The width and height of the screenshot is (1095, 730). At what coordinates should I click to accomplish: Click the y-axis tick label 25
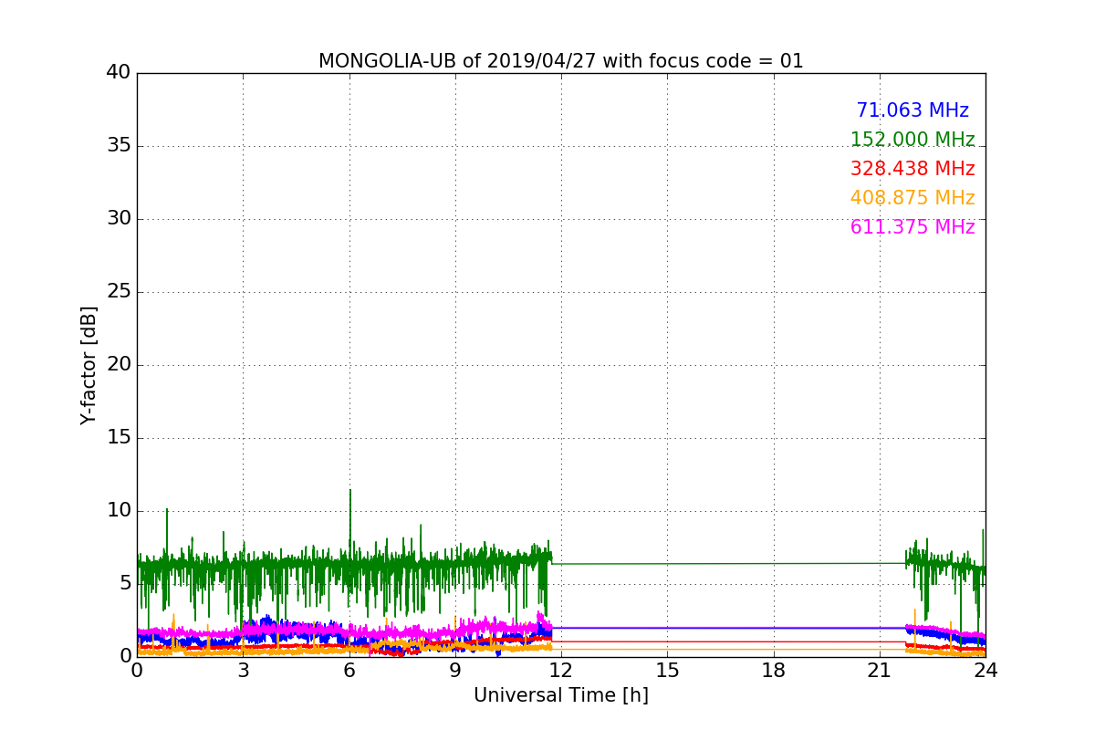pos(119,292)
